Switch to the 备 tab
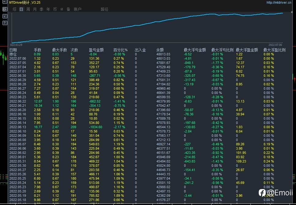Viewport: 296px width, 205px height. coord(68,9)
